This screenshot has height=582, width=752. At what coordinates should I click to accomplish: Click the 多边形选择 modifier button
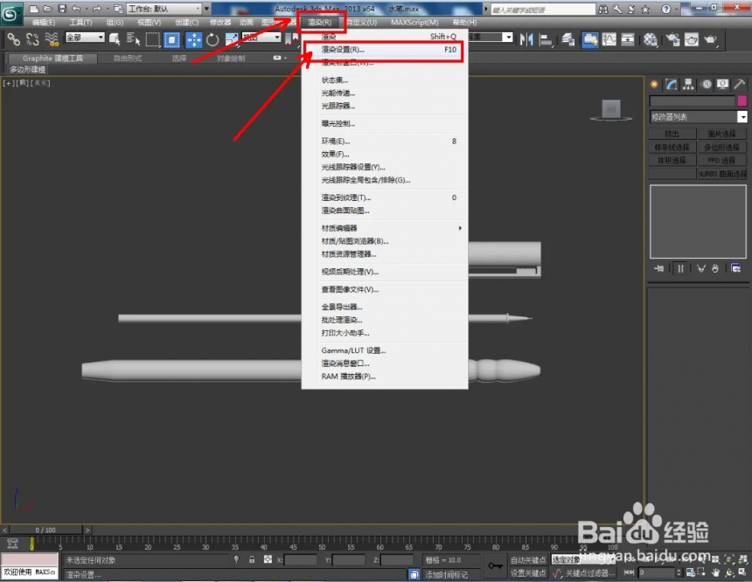(721, 147)
